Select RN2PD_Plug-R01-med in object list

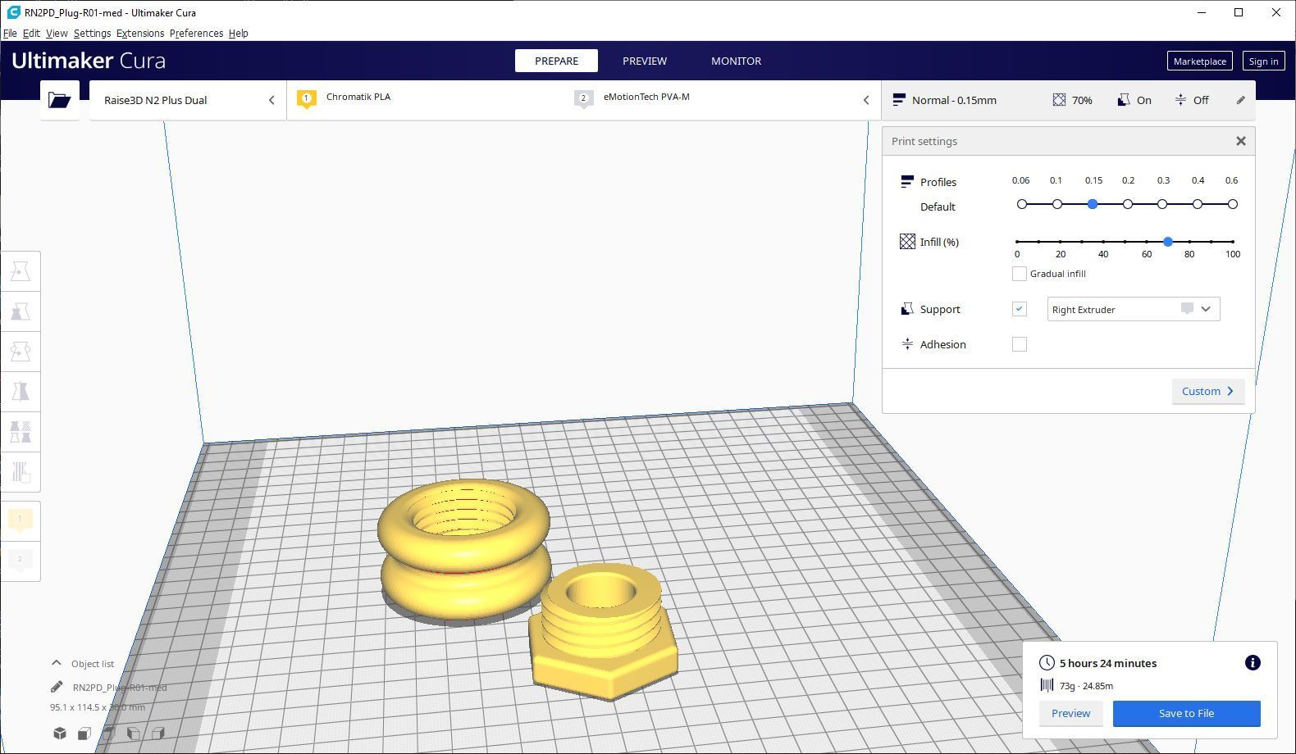[120, 688]
